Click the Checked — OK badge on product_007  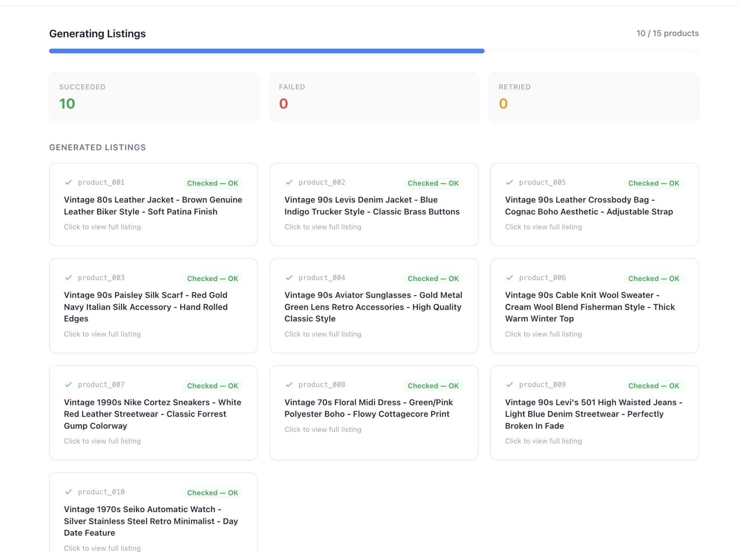point(212,386)
